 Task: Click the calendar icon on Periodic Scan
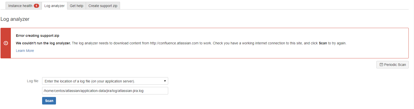(x=381, y=65)
